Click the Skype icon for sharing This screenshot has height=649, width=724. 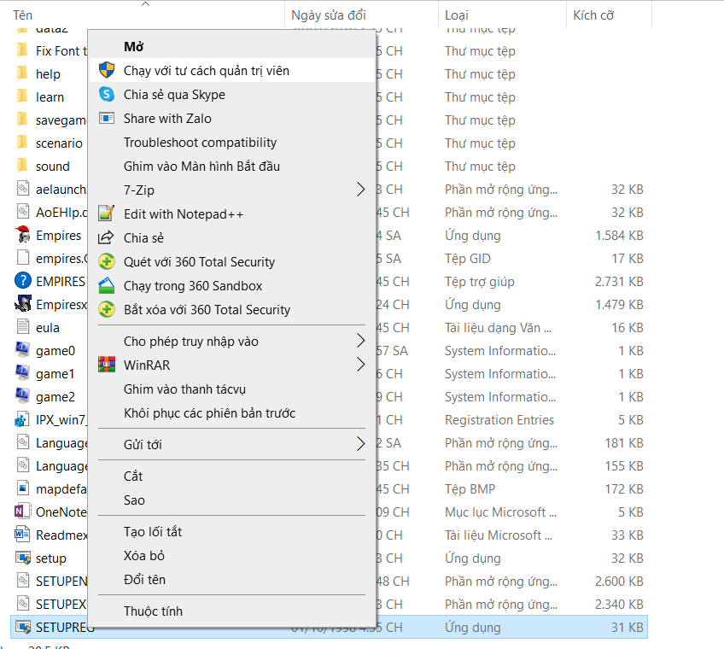107,94
